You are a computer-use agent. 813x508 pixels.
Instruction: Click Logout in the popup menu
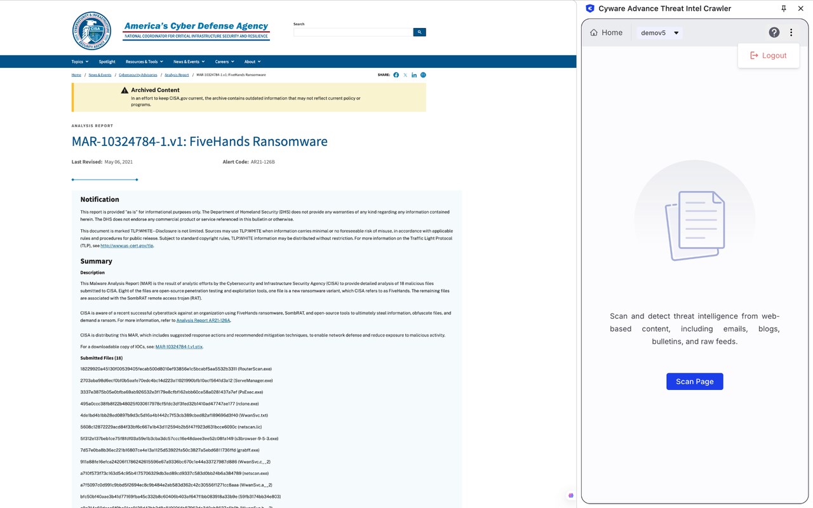769,55
